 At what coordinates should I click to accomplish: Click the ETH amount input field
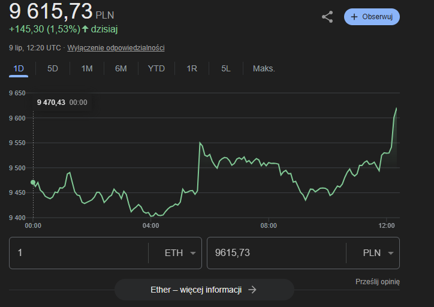tap(78, 253)
